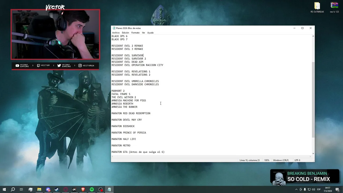343x193 pixels.
Task: Open the Discord taskbar icon with badge
Action: pyautogui.click(x=48, y=190)
